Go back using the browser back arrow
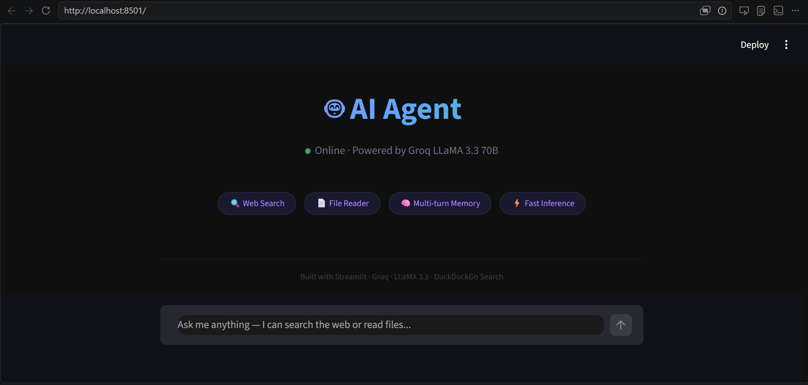808x385 pixels. 12,11
